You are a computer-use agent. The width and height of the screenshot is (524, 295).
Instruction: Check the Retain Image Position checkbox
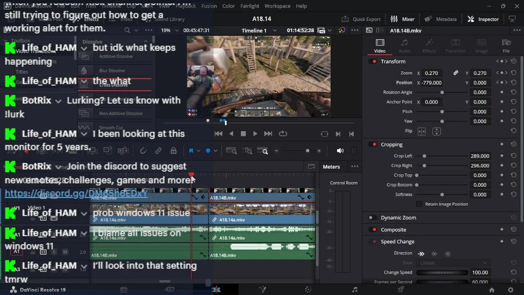419,204
